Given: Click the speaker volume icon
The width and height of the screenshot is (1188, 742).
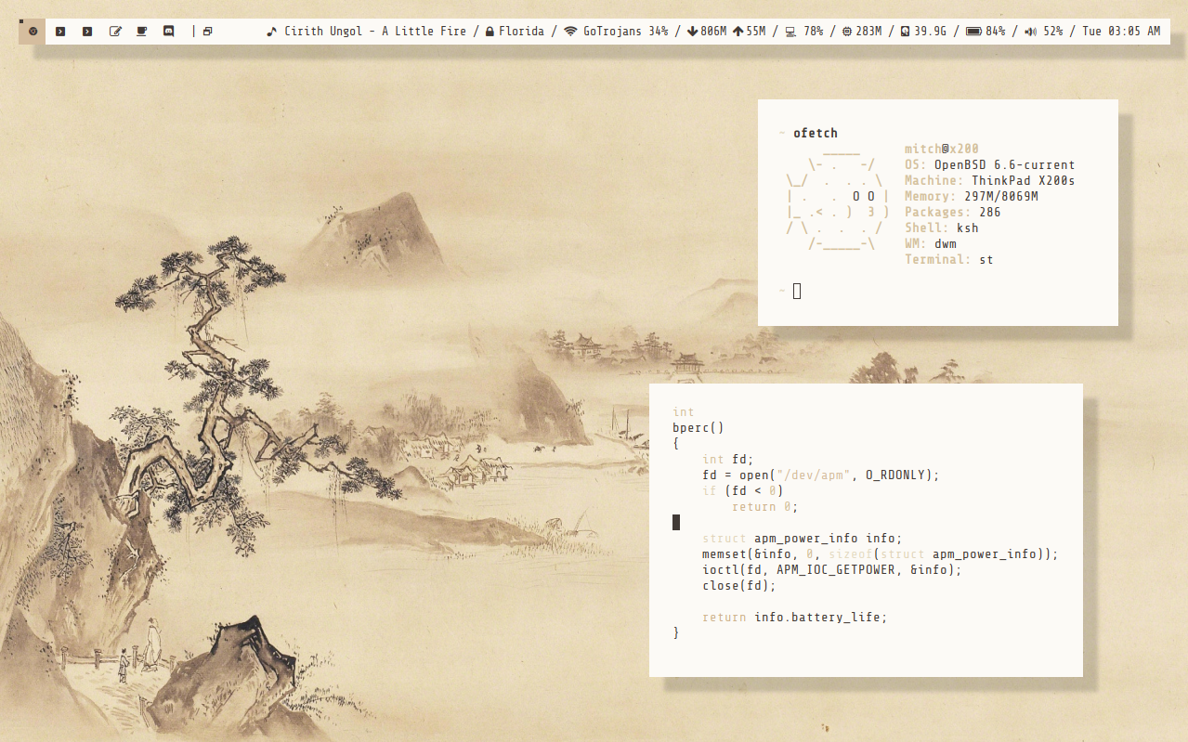Looking at the screenshot, I should coord(1031,32).
